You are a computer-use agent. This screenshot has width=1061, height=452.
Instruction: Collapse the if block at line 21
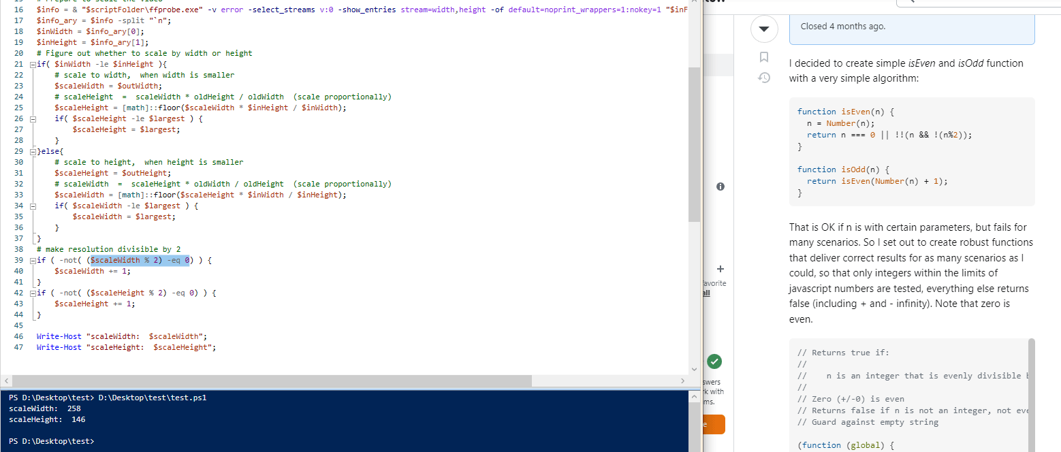coord(32,64)
